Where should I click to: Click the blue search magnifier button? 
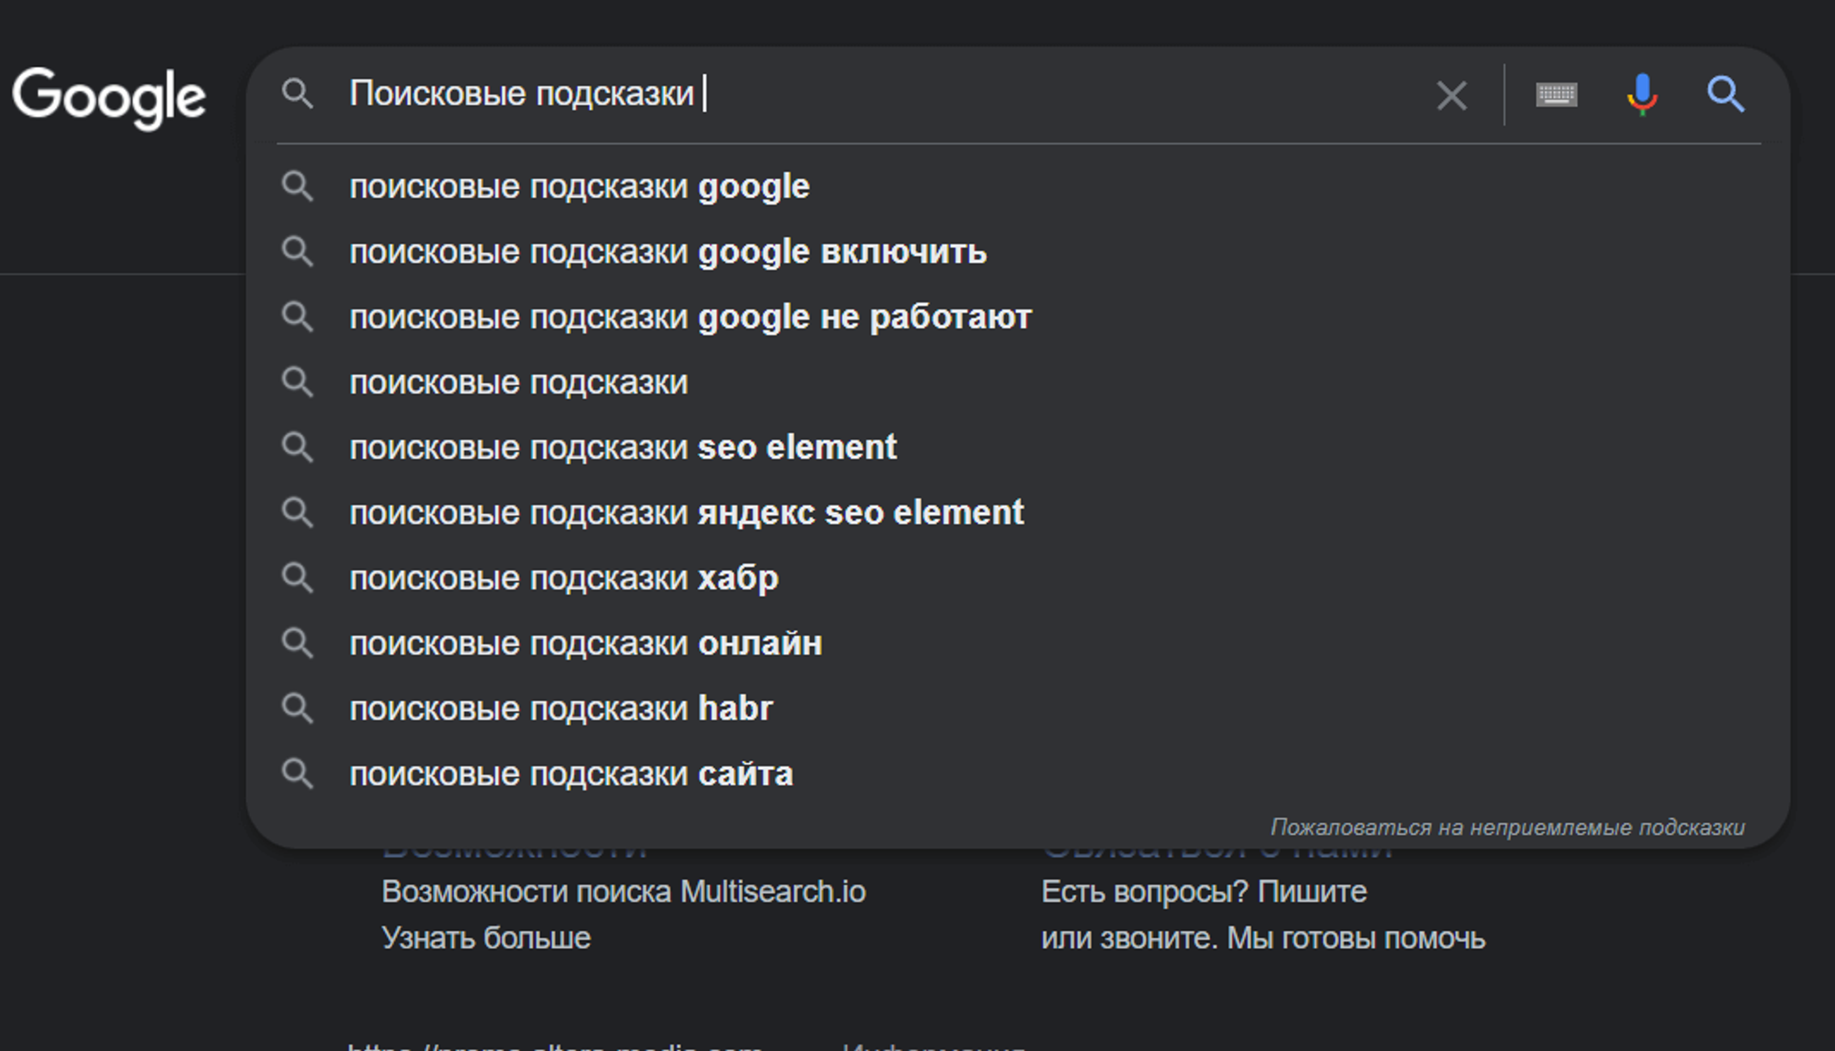(1725, 95)
